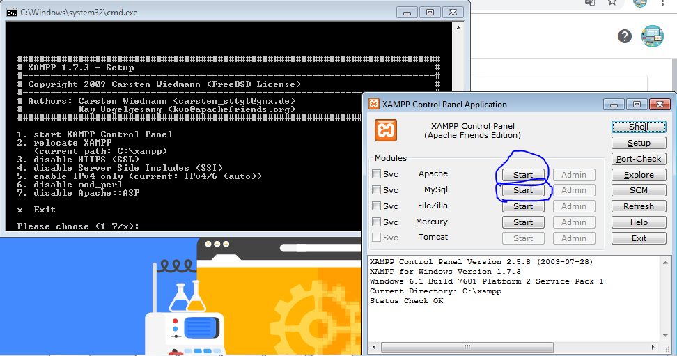Click '1. start XAMPP Control Panel' in cmd

click(95, 134)
